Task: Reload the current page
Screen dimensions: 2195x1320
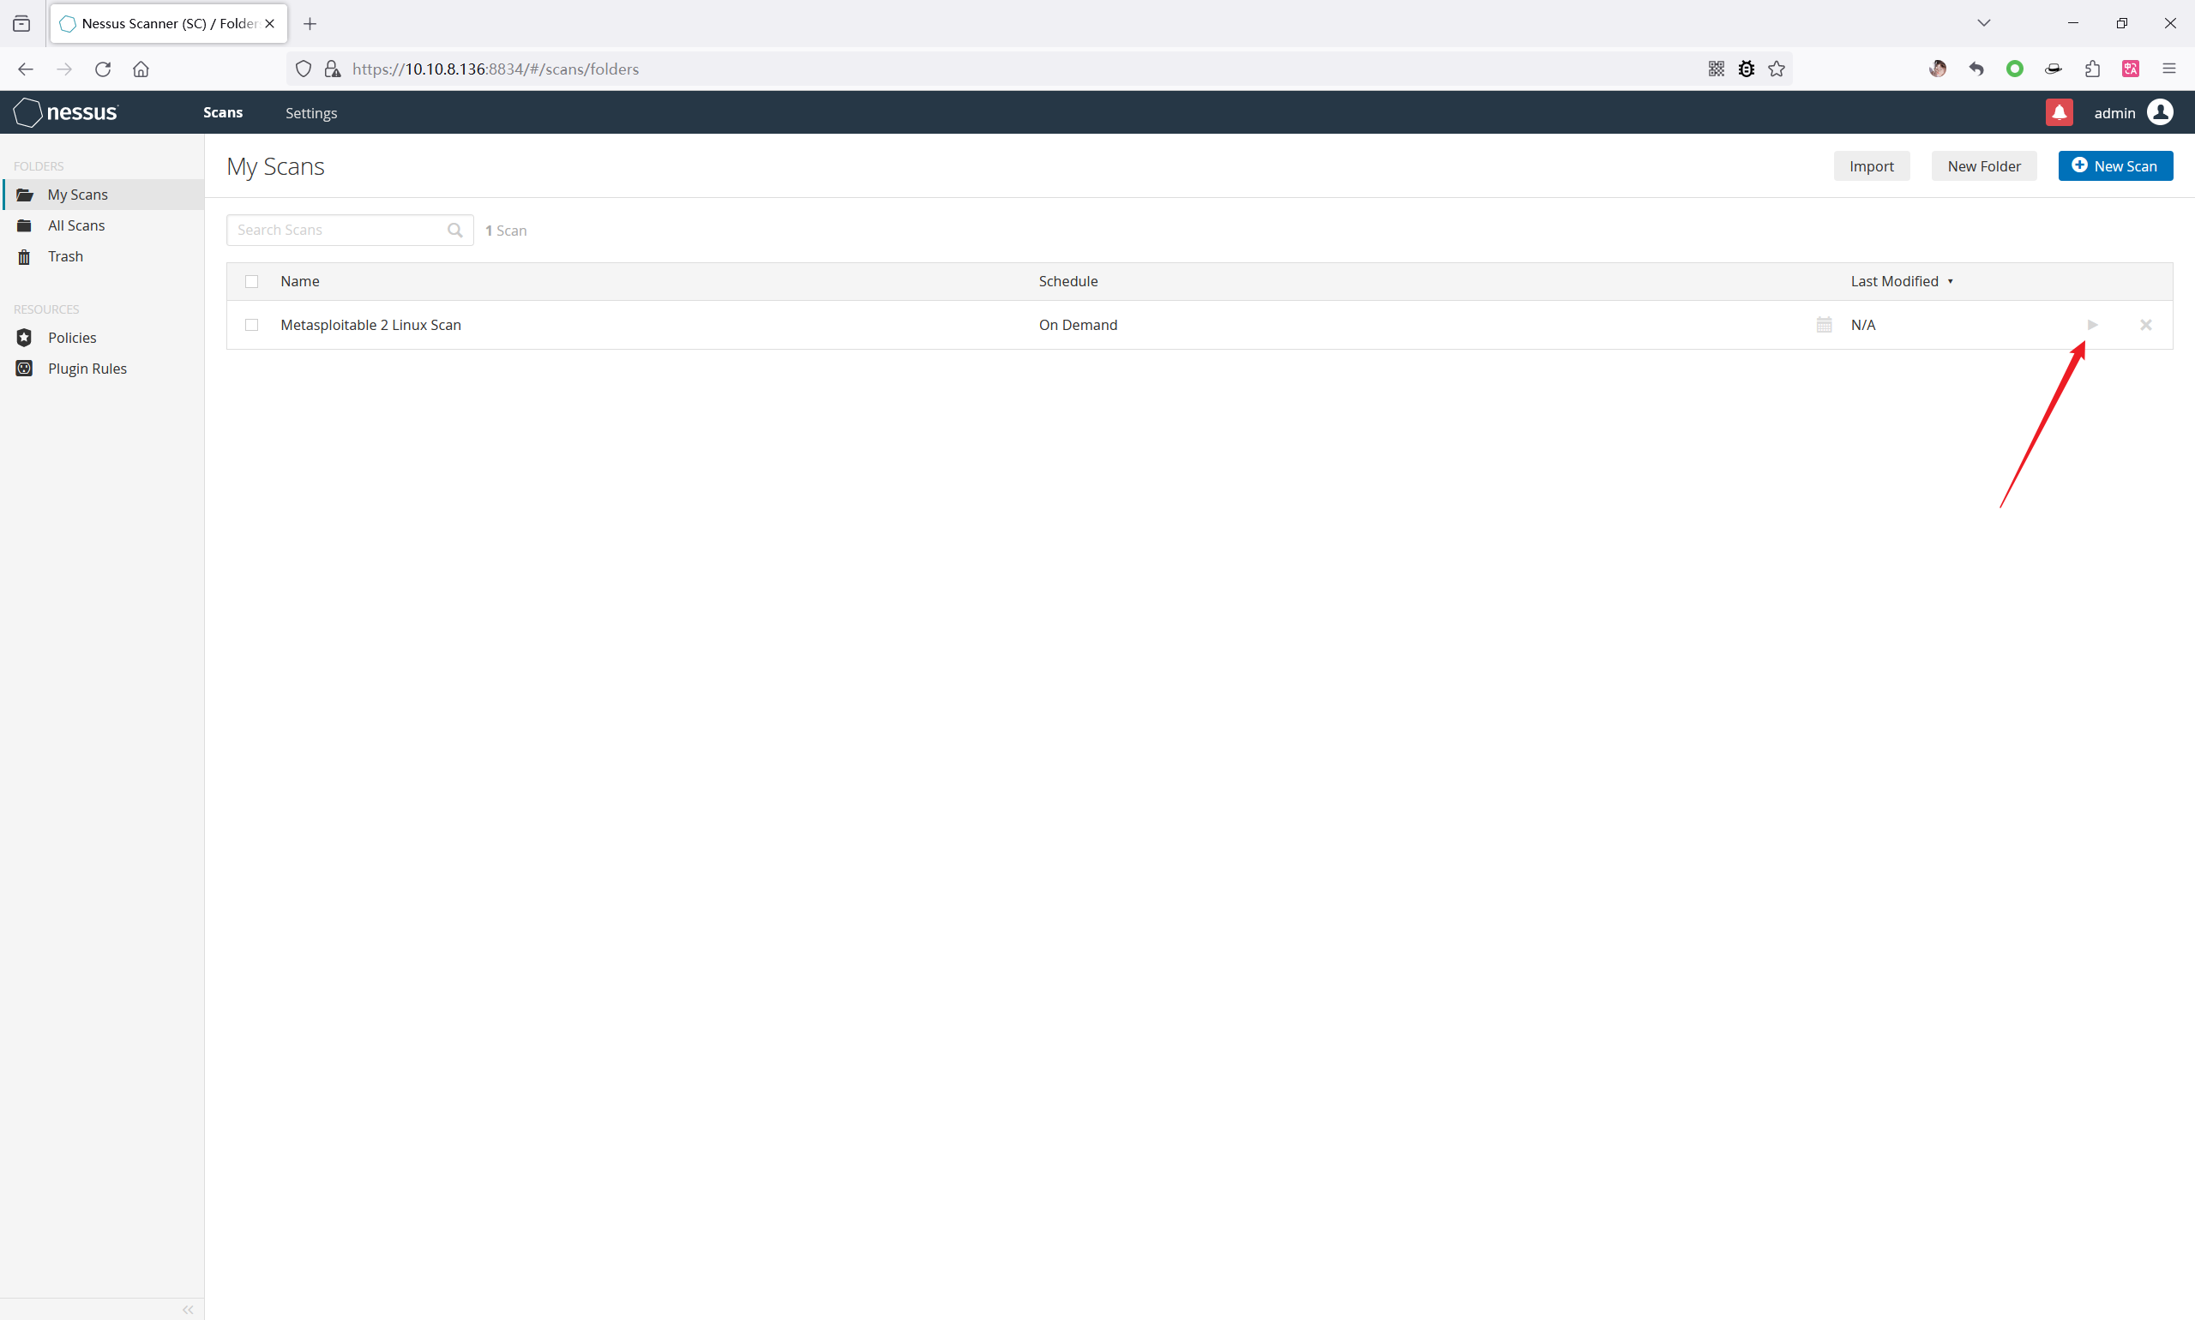Action: click(x=102, y=69)
